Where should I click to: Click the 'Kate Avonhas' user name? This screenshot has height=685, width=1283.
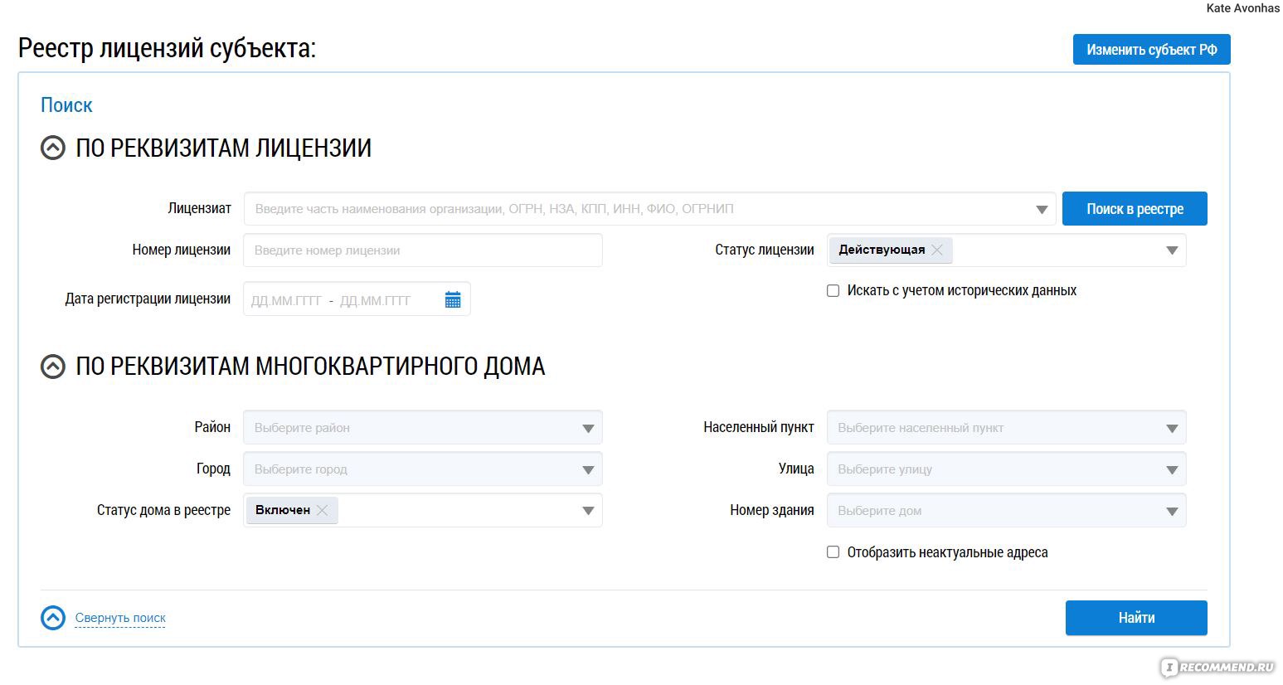pyautogui.click(x=1242, y=8)
